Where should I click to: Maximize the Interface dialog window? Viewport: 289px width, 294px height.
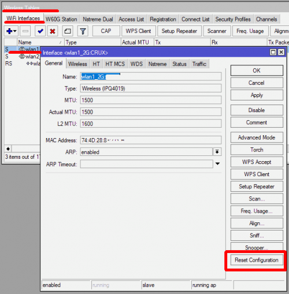tap(273, 52)
